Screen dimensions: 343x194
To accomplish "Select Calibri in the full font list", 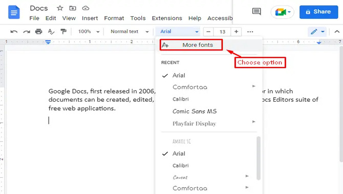I will (181, 165).
